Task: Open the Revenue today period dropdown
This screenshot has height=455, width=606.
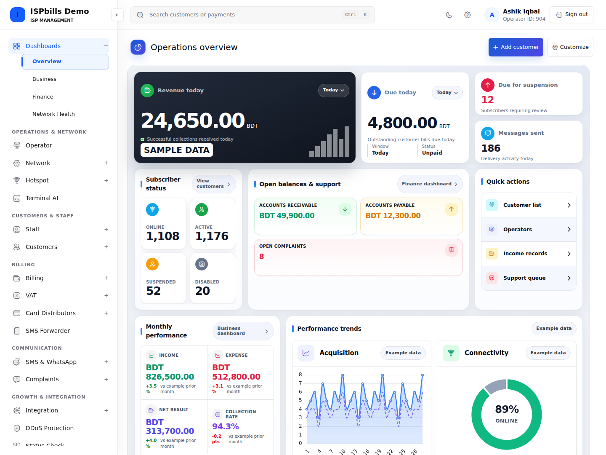Action: pos(334,90)
